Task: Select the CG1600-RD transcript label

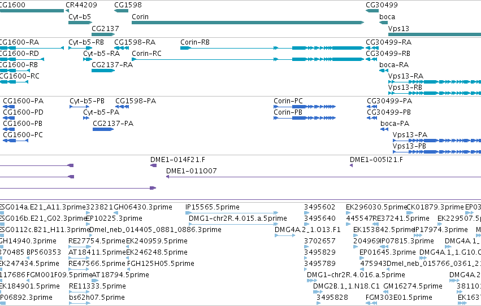Action: click(20, 54)
